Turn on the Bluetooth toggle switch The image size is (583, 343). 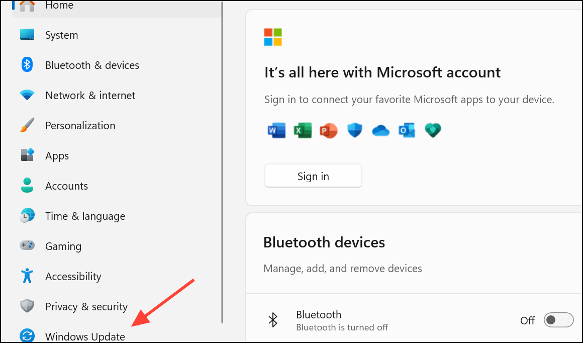(x=558, y=320)
